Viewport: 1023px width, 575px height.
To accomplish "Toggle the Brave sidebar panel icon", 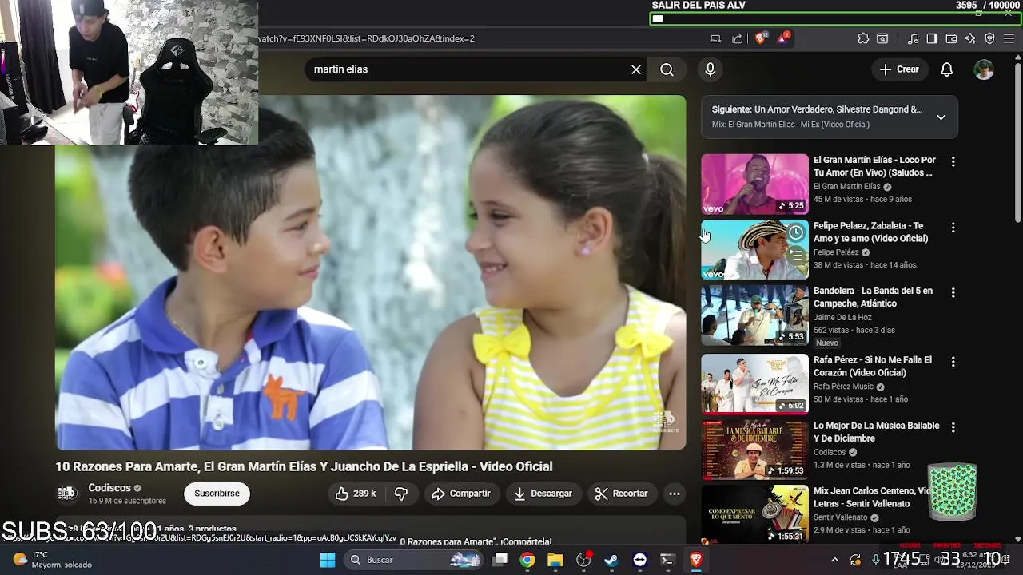I will [x=932, y=38].
